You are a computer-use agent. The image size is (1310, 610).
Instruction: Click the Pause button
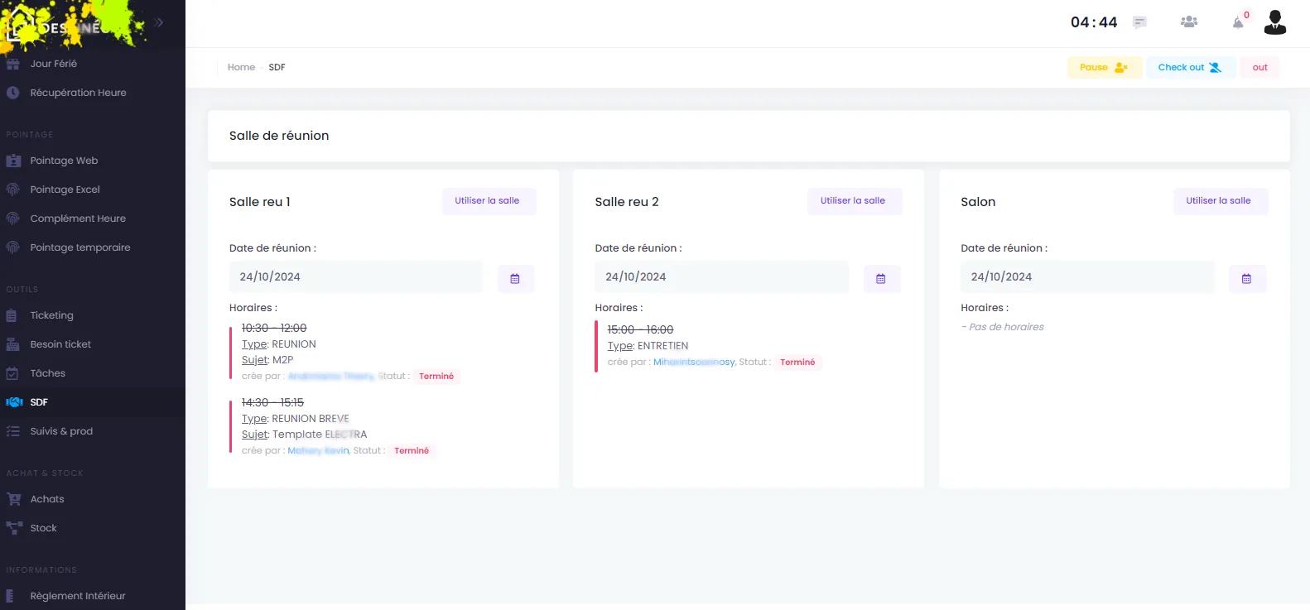click(x=1104, y=68)
